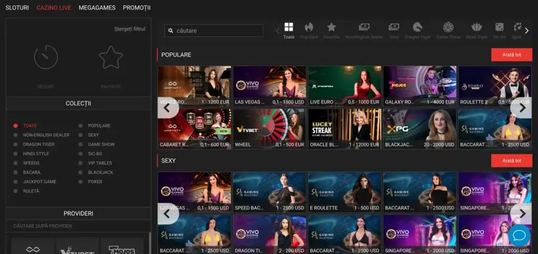Viewport: 538px width, 254px height.
Task: Click Ștergeți filtrul link
Action: [x=130, y=29]
